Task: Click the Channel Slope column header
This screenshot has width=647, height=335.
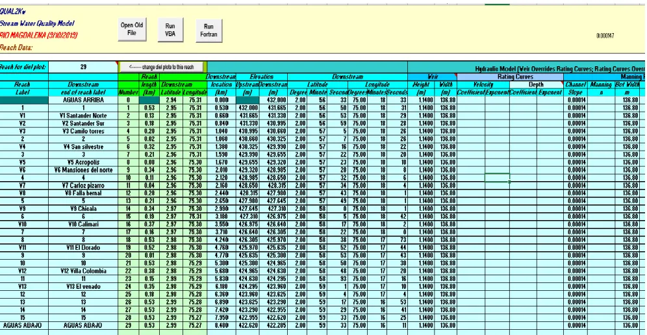Action: tap(575, 88)
